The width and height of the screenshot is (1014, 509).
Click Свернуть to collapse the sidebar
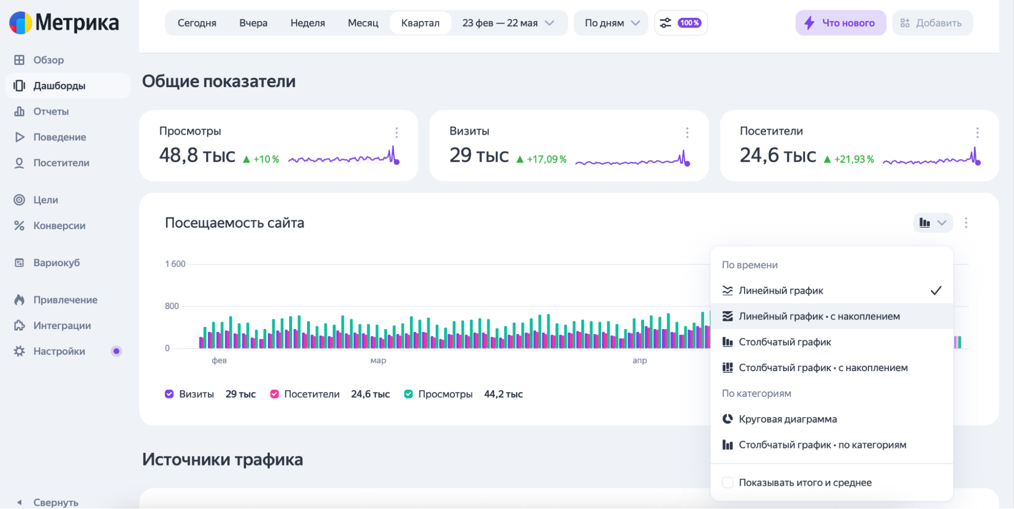coord(55,502)
